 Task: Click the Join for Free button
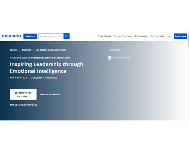(180, 36)
